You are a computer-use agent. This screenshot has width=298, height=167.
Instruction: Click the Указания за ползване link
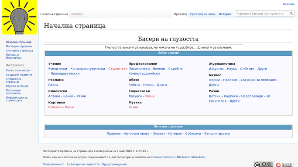(258, 80)
